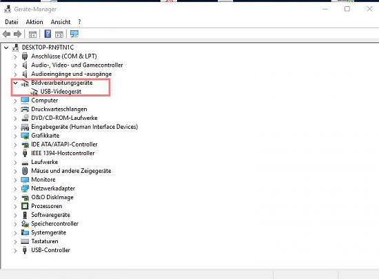Viewport: 379px width, 279px height.
Task: Click the keyboard icon beside Tastaturen
Action: click(25, 241)
